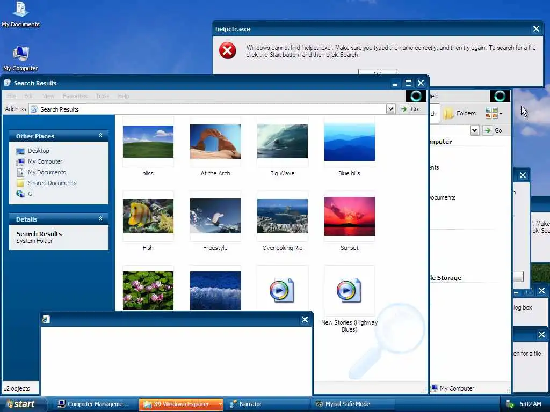The image size is (550, 412).
Task: Open the G network place link
Action: tap(24, 194)
